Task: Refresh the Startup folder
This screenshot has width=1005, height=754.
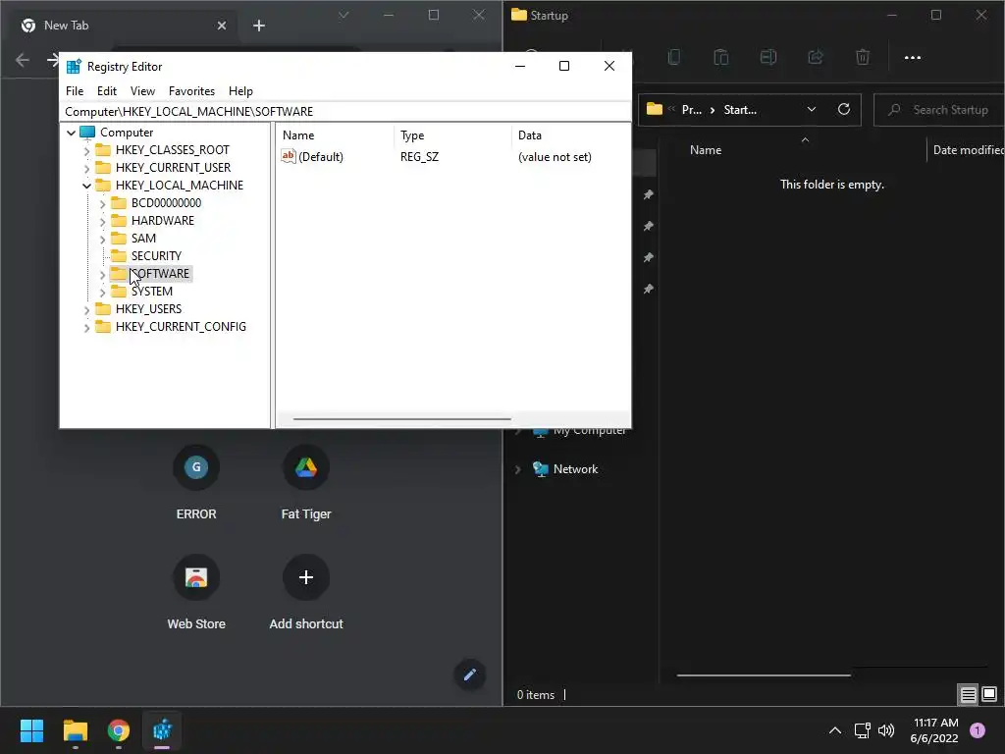Action: tap(844, 109)
